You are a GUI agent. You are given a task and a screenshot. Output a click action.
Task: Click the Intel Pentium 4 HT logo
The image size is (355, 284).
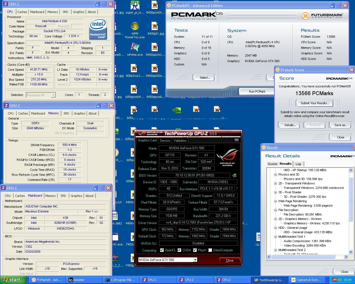click(x=98, y=29)
